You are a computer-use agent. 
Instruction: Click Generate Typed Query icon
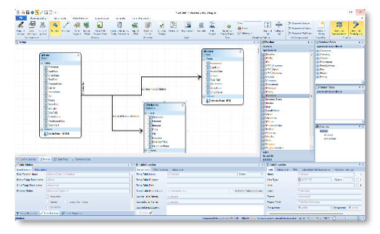click(228, 25)
